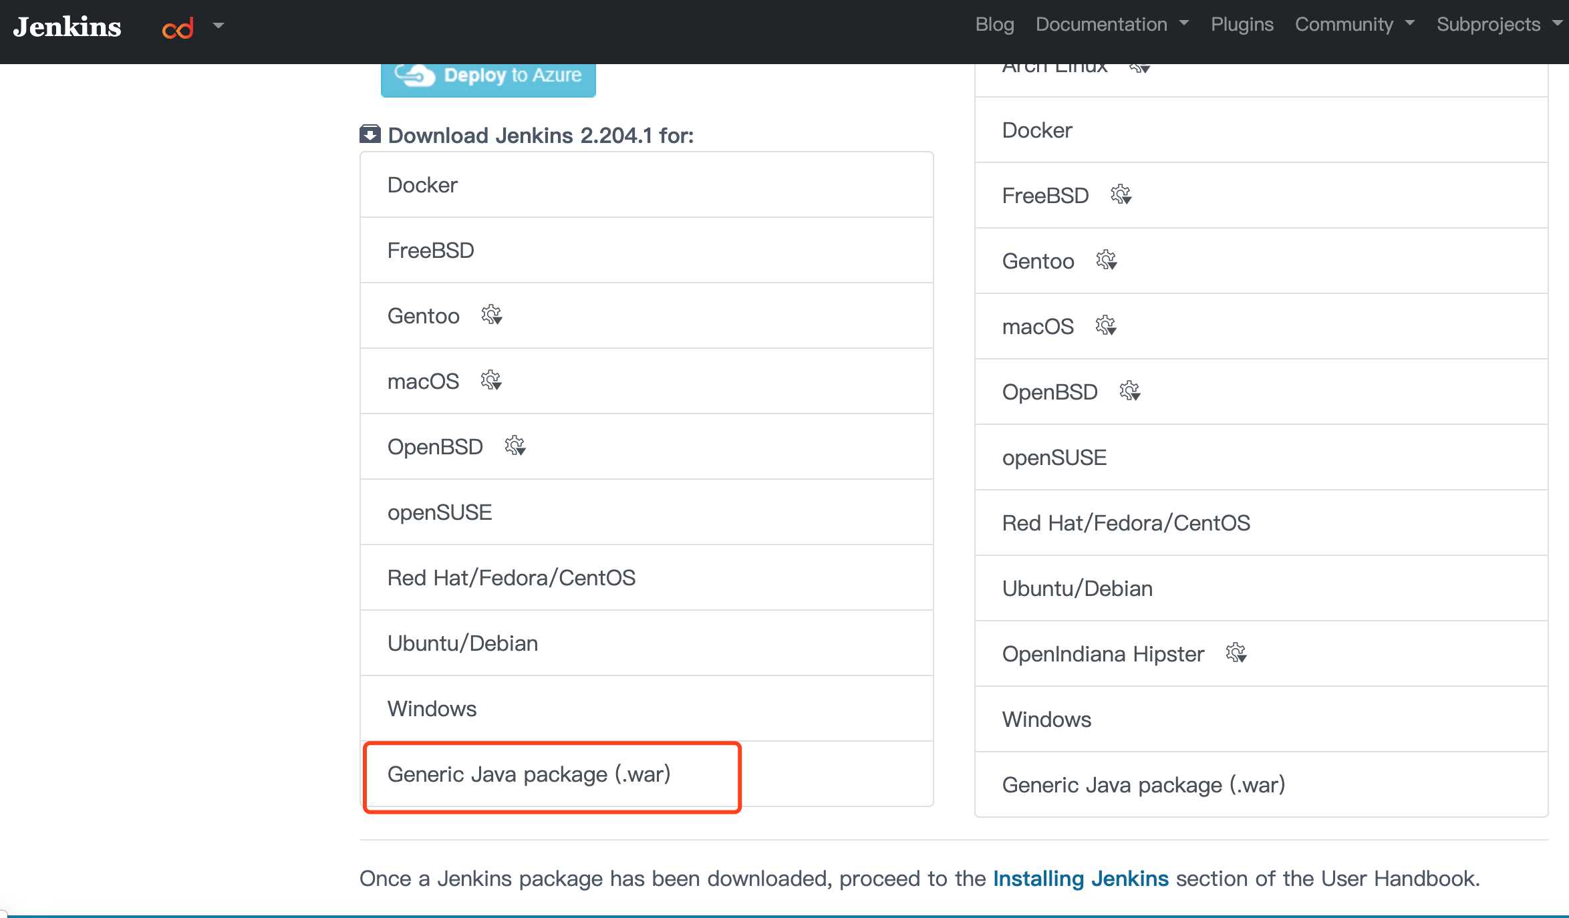Click the gear icon beside macOS in right list

[1106, 325]
